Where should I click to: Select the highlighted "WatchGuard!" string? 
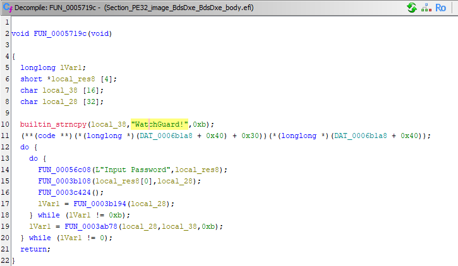pyautogui.click(x=159, y=124)
